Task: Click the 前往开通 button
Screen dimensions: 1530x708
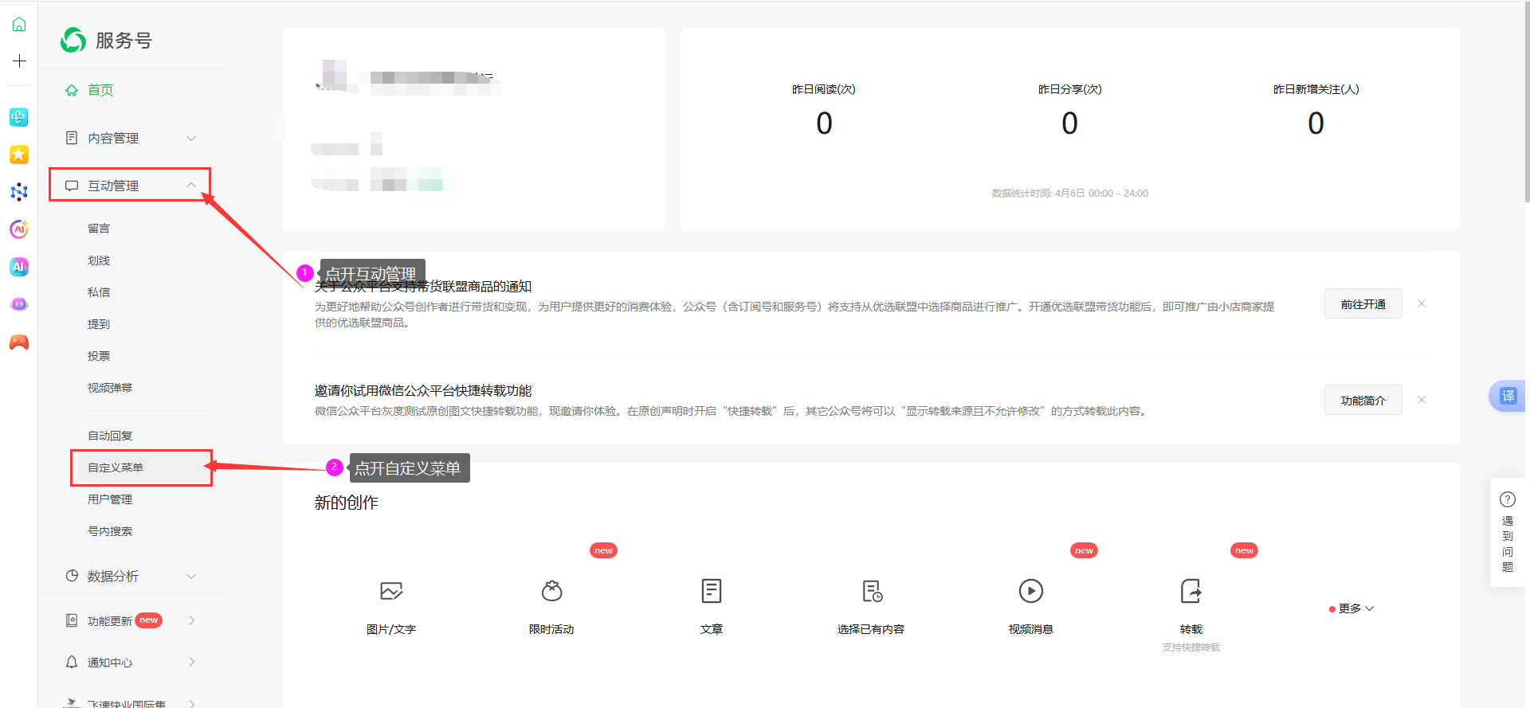Action: (x=1363, y=304)
